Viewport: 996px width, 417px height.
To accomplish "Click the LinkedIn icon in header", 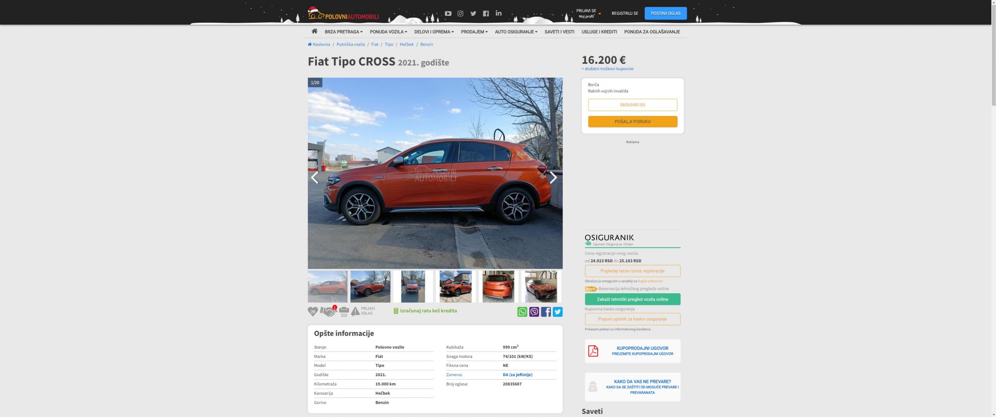I will (498, 13).
